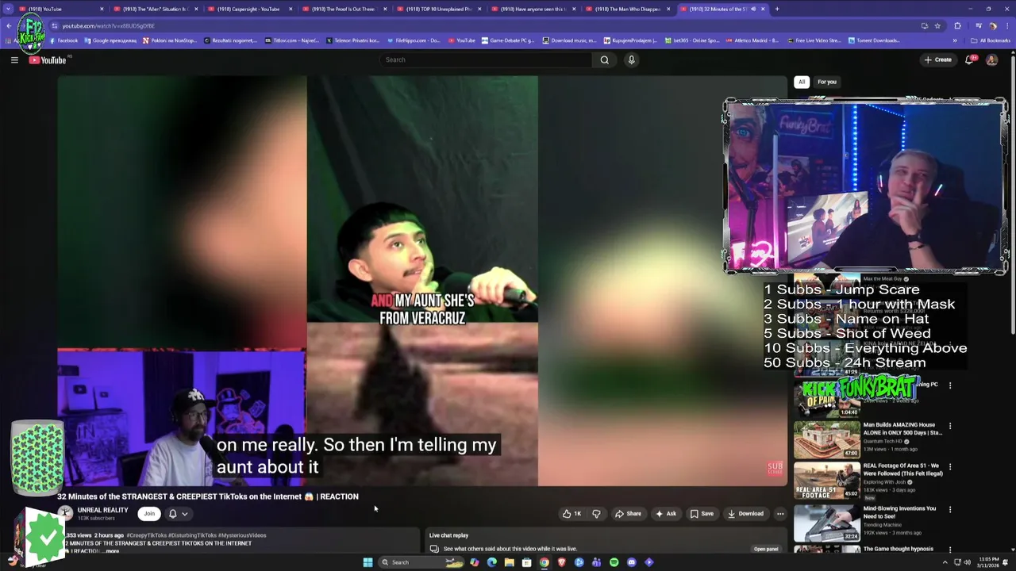Open Brave browser from the taskbar

point(561,562)
